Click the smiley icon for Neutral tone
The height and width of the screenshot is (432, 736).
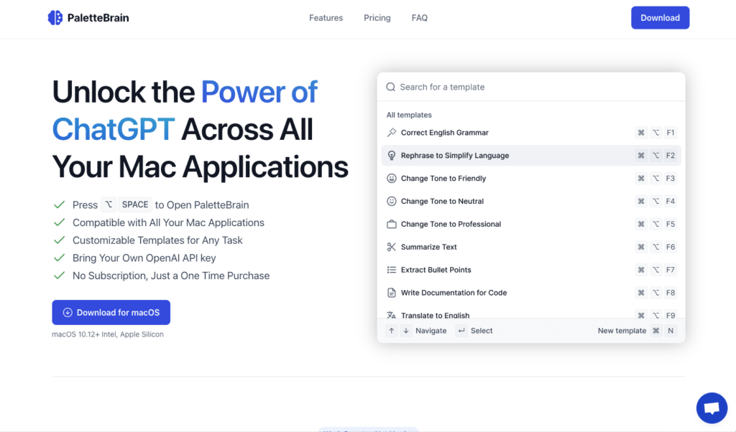coord(392,202)
